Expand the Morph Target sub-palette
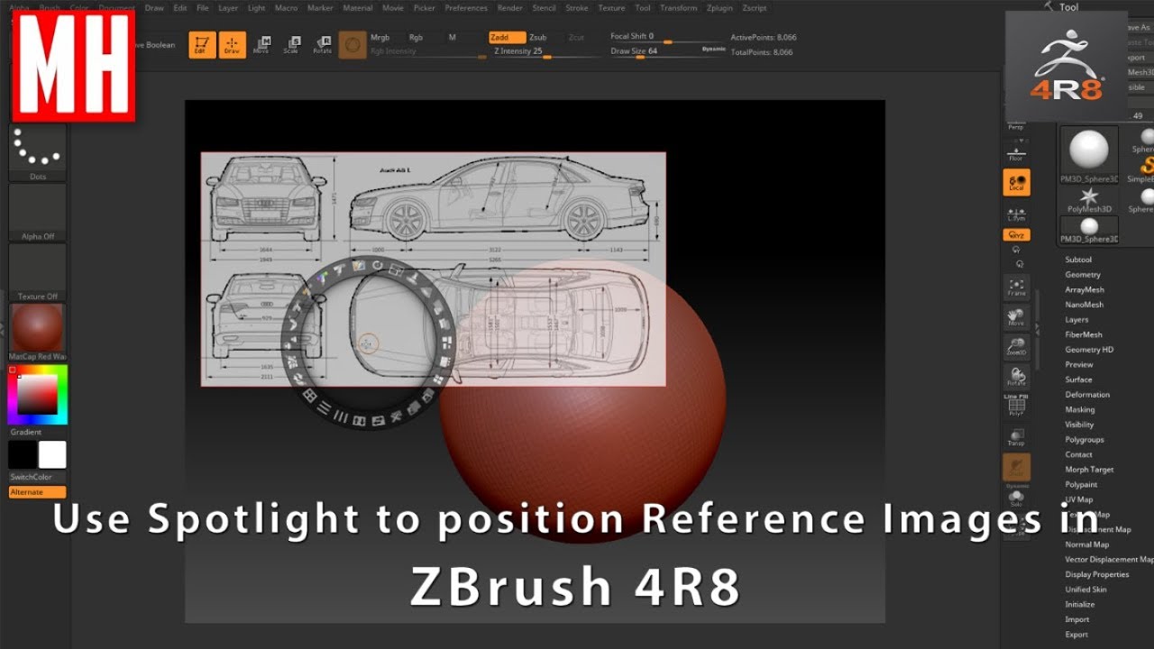Image resolution: width=1154 pixels, height=649 pixels. pyautogui.click(x=1089, y=470)
